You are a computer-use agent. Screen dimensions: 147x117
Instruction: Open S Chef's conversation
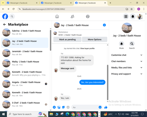click(25, 104)
